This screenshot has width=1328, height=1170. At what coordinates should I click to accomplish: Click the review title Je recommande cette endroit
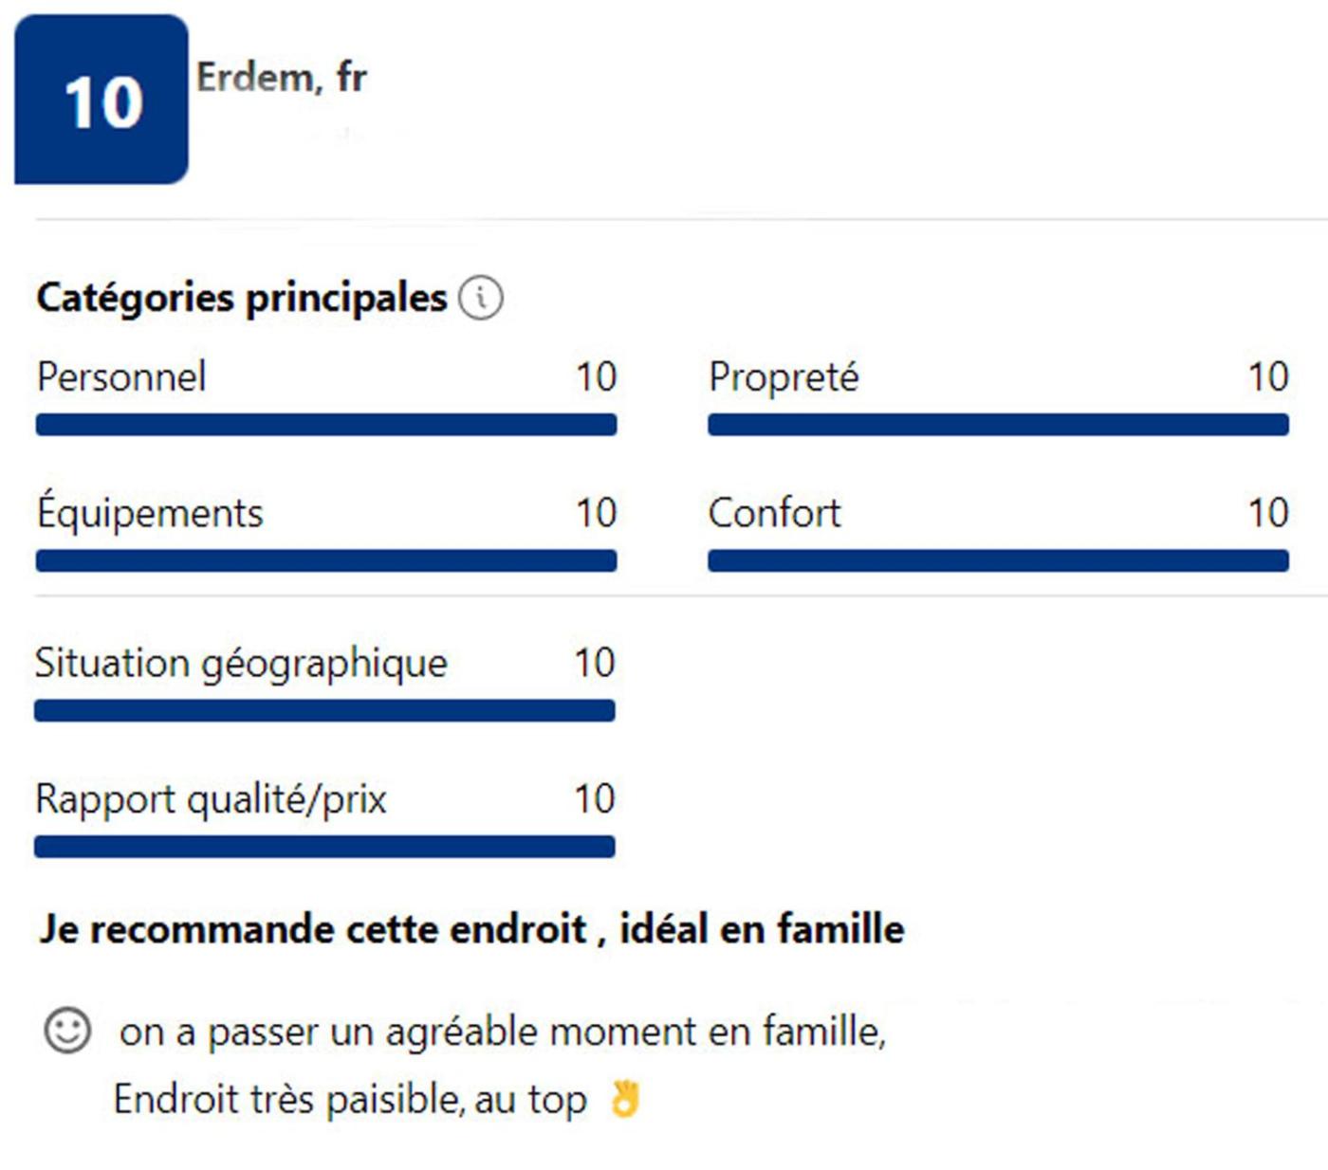(471, 929)
